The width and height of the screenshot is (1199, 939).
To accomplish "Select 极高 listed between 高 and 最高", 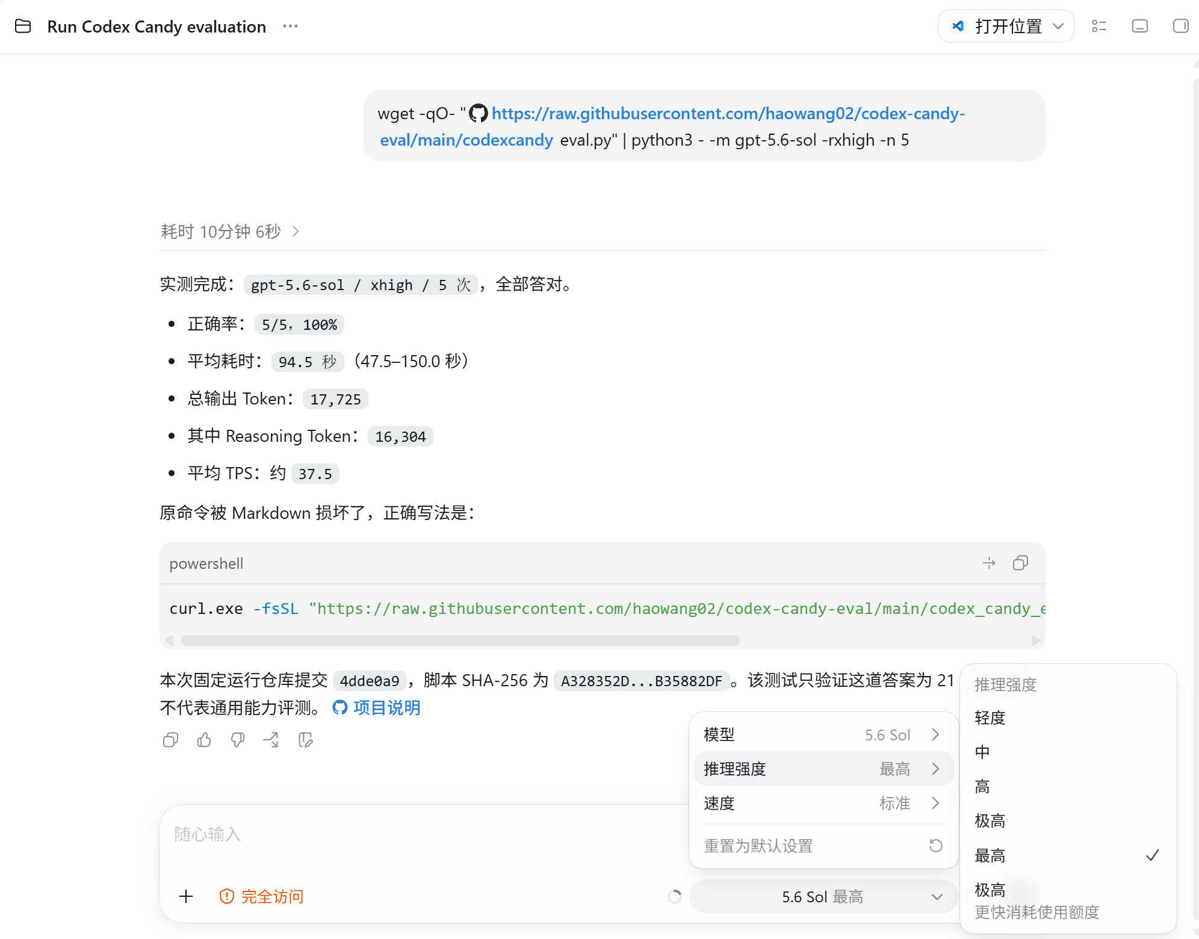I will tap(1068, 820).
